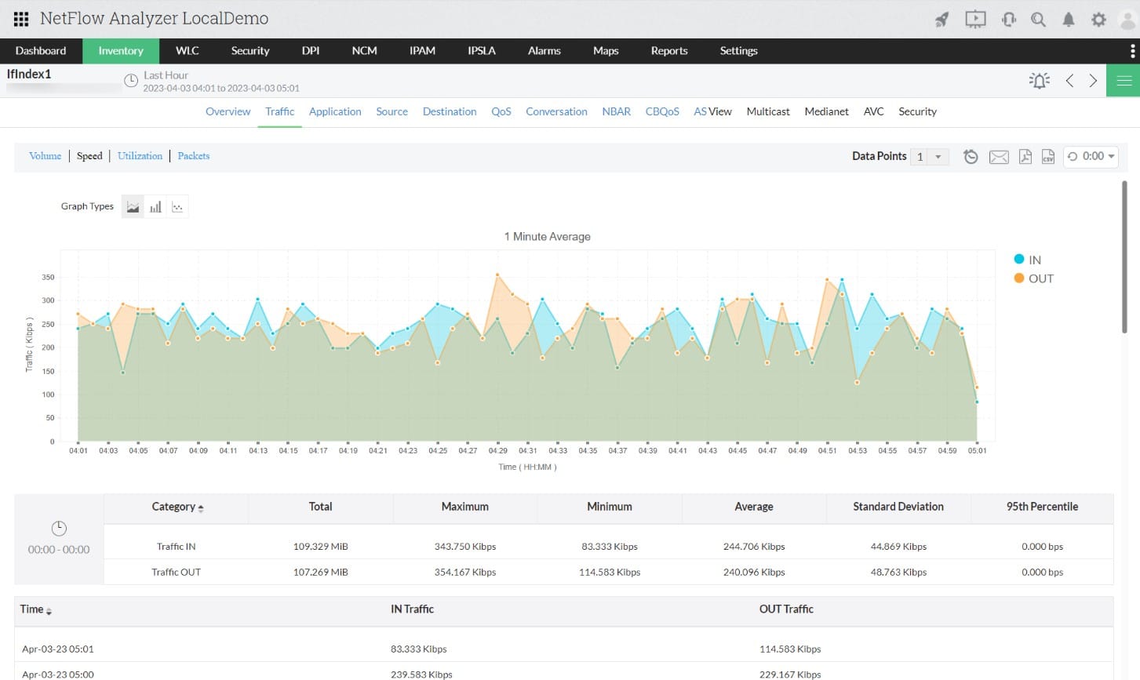Open the green hamburger menu button
The height and width of the screenshot is (680, 1140).
tap(1124, 81)
